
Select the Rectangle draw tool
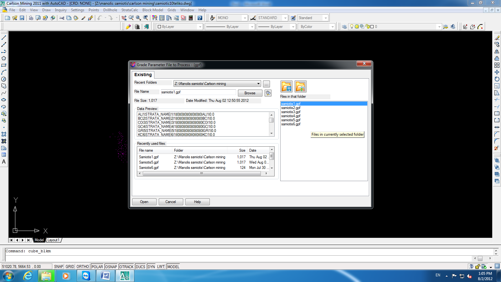click(4, 65)
